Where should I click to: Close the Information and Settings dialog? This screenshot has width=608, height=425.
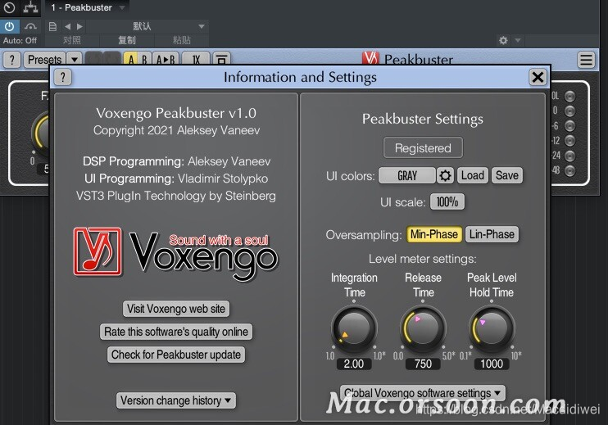(x=538, y=77)
